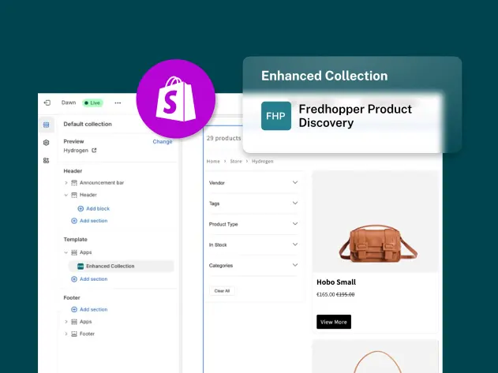The height and width of the screenshot is (373, 498).
Task: Click the Clear All filters button
Action: pyautogui.click(x=222, y=291)
